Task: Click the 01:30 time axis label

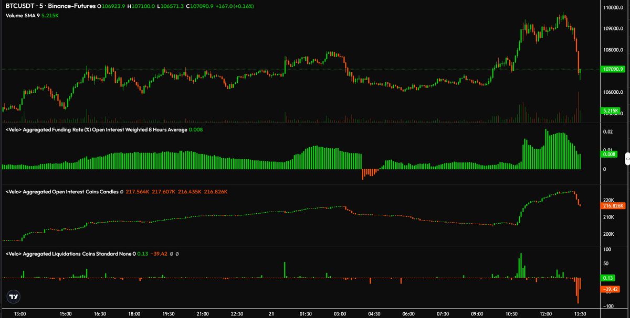Action: coord(306,313)
